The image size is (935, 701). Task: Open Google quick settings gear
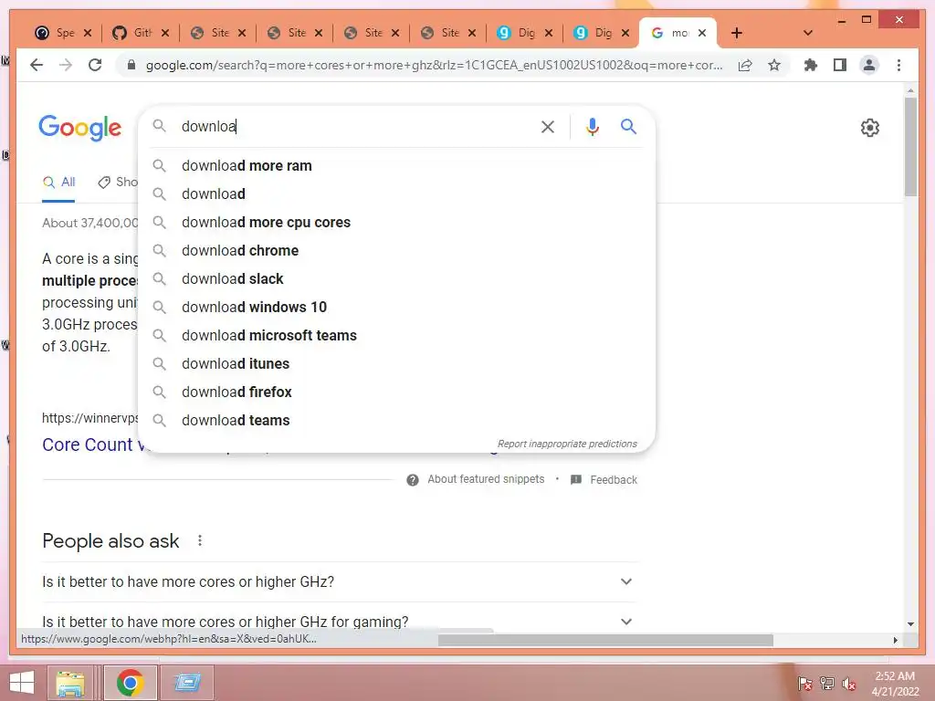tap(869, 128)
